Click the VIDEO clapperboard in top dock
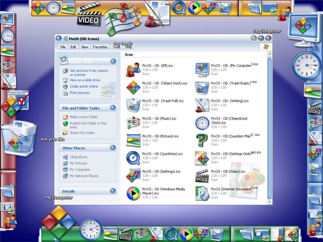Screen dimensions: 323x242 (89, 14)
